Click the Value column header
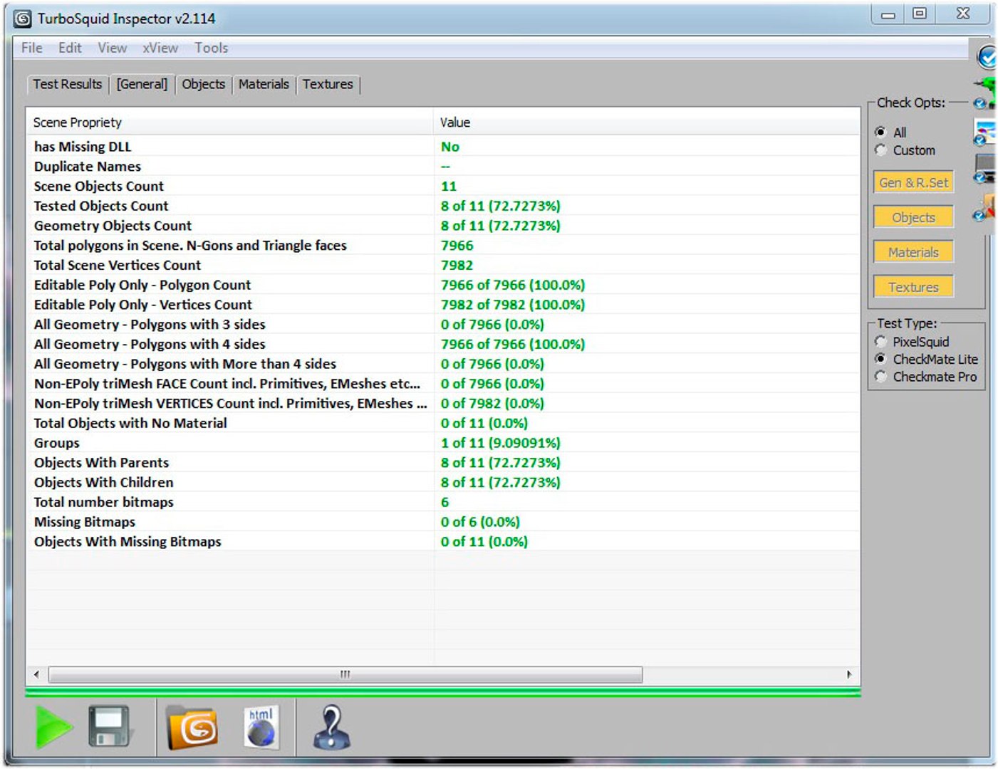Screen dimensions: 998x769 coord(646,122)
